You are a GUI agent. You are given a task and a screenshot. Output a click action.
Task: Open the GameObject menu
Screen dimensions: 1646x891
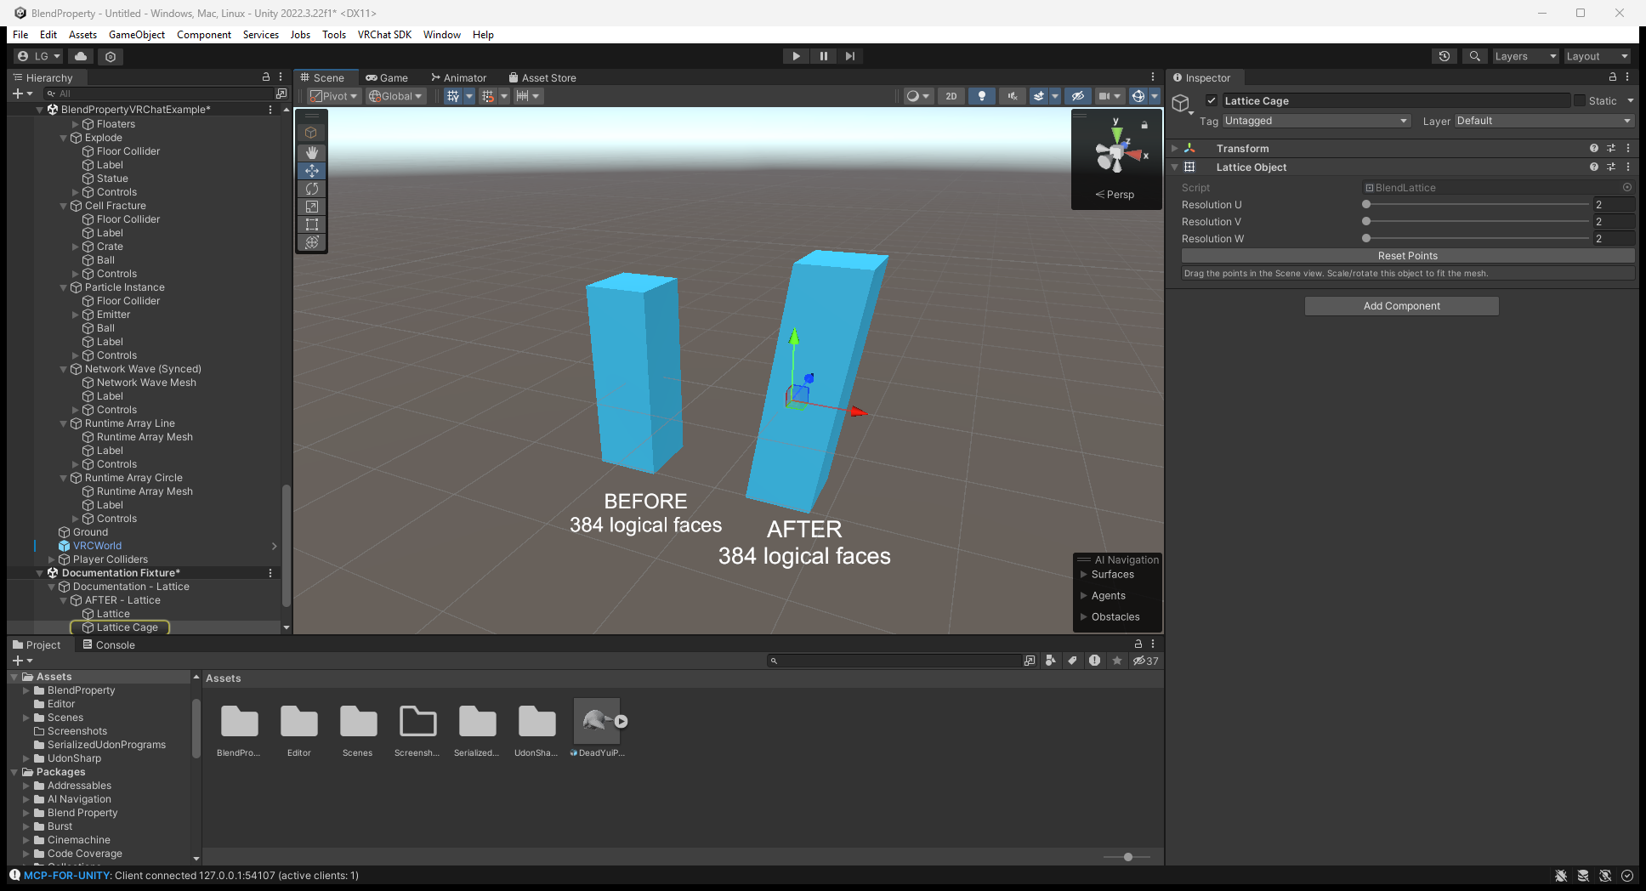(x=137, y=35)
